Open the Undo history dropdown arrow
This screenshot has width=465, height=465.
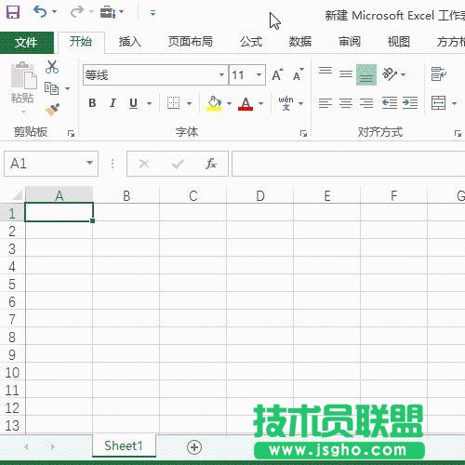click(54, 12)
